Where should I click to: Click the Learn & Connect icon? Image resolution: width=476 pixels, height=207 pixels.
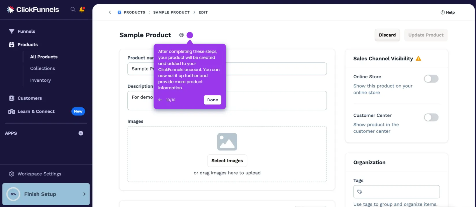tap(12, 111)
